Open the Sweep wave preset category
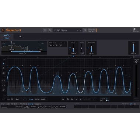140x140 pixels. pyautogui.click(x=31, y=104)
